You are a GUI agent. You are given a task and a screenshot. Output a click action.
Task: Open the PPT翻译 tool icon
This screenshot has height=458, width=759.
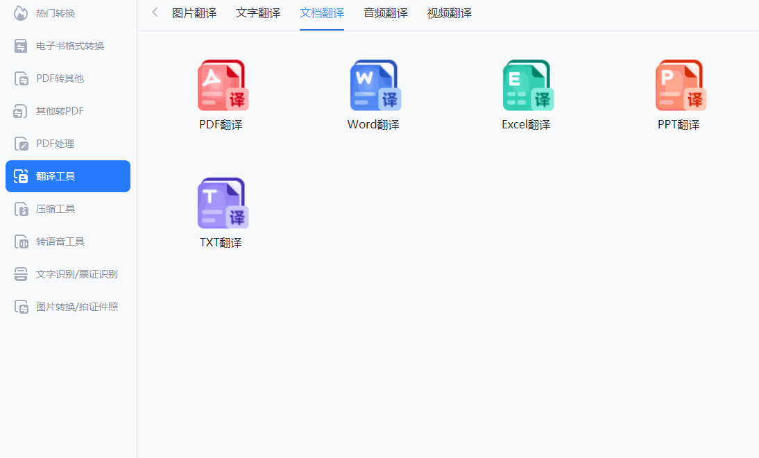coord(681,85)
